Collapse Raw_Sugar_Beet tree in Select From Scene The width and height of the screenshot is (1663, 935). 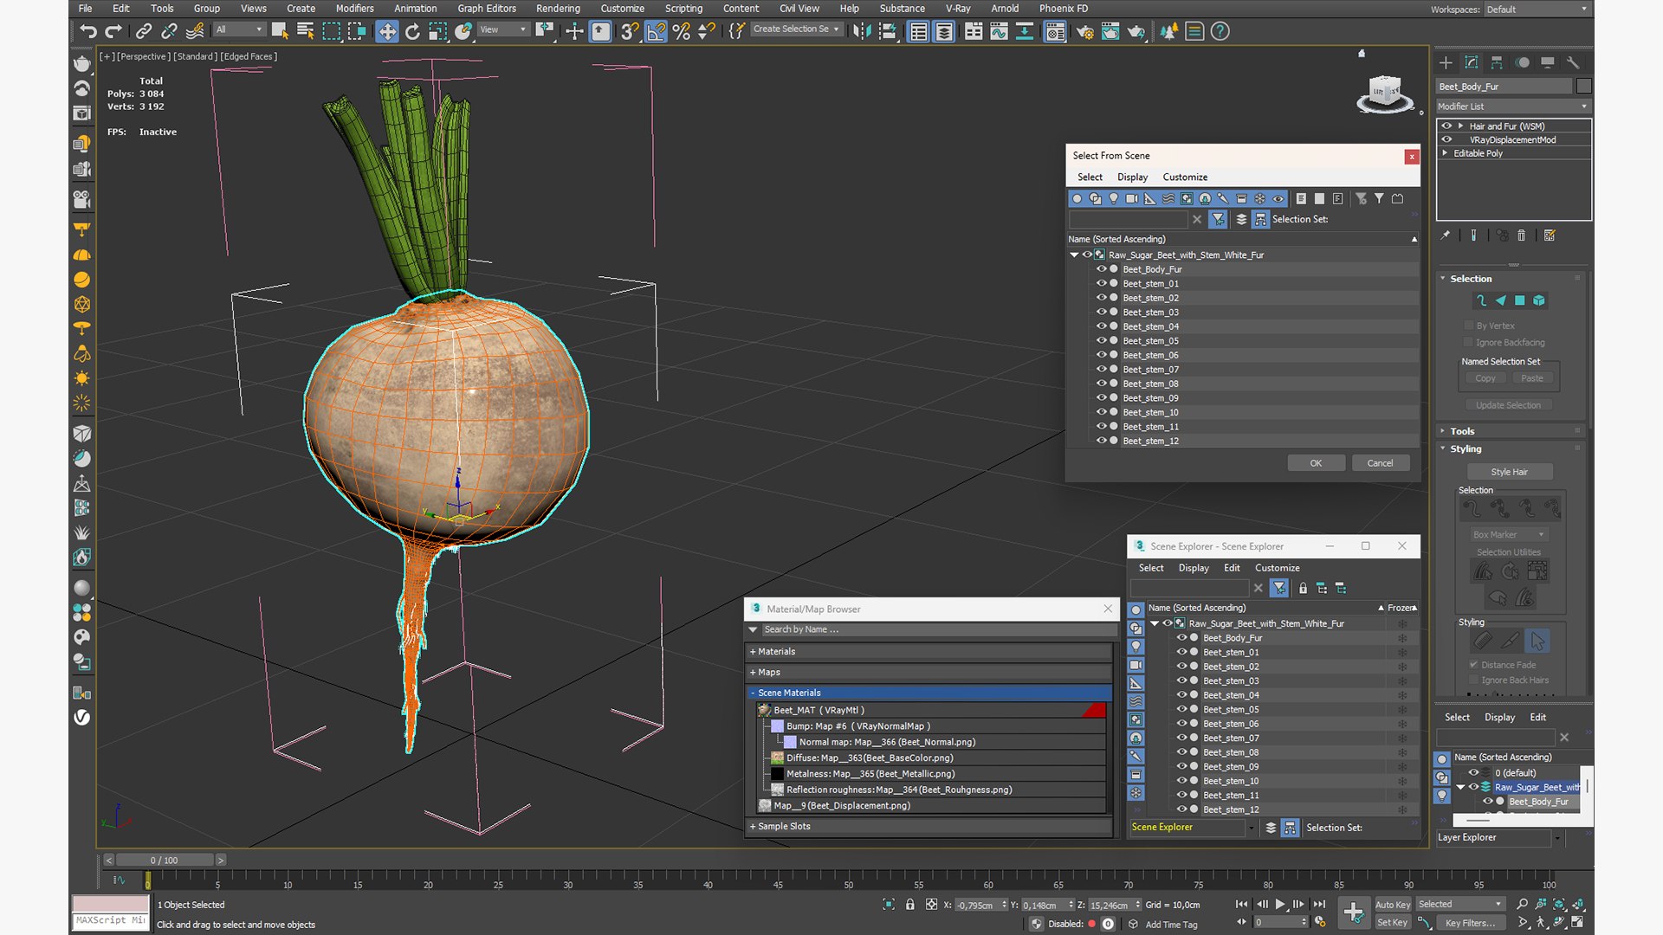1074,255
